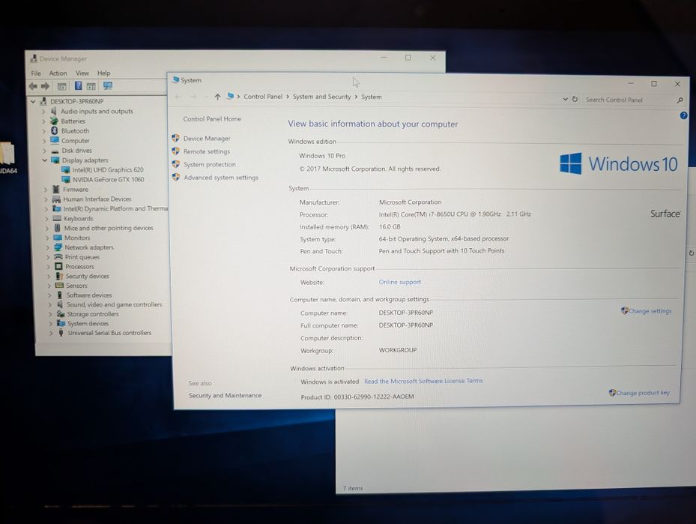
Task: Select Human Interface Devices tree item
Action: point(97,199)
